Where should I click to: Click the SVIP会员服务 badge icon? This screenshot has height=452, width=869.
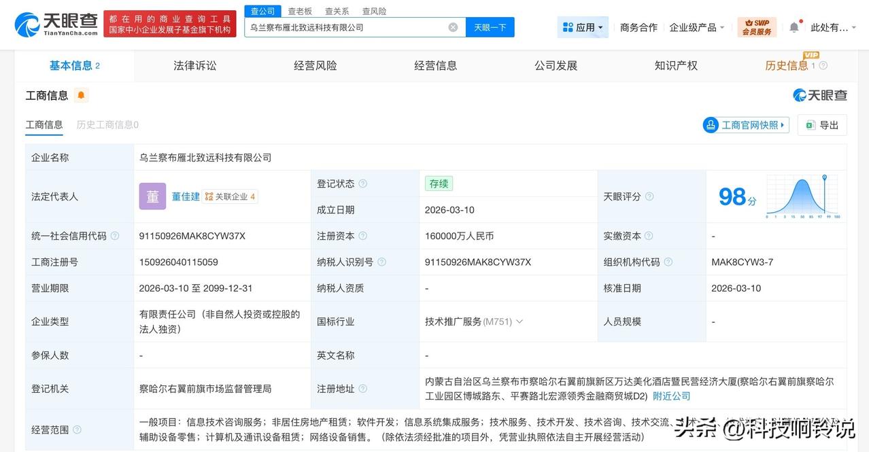click(757, 27)
